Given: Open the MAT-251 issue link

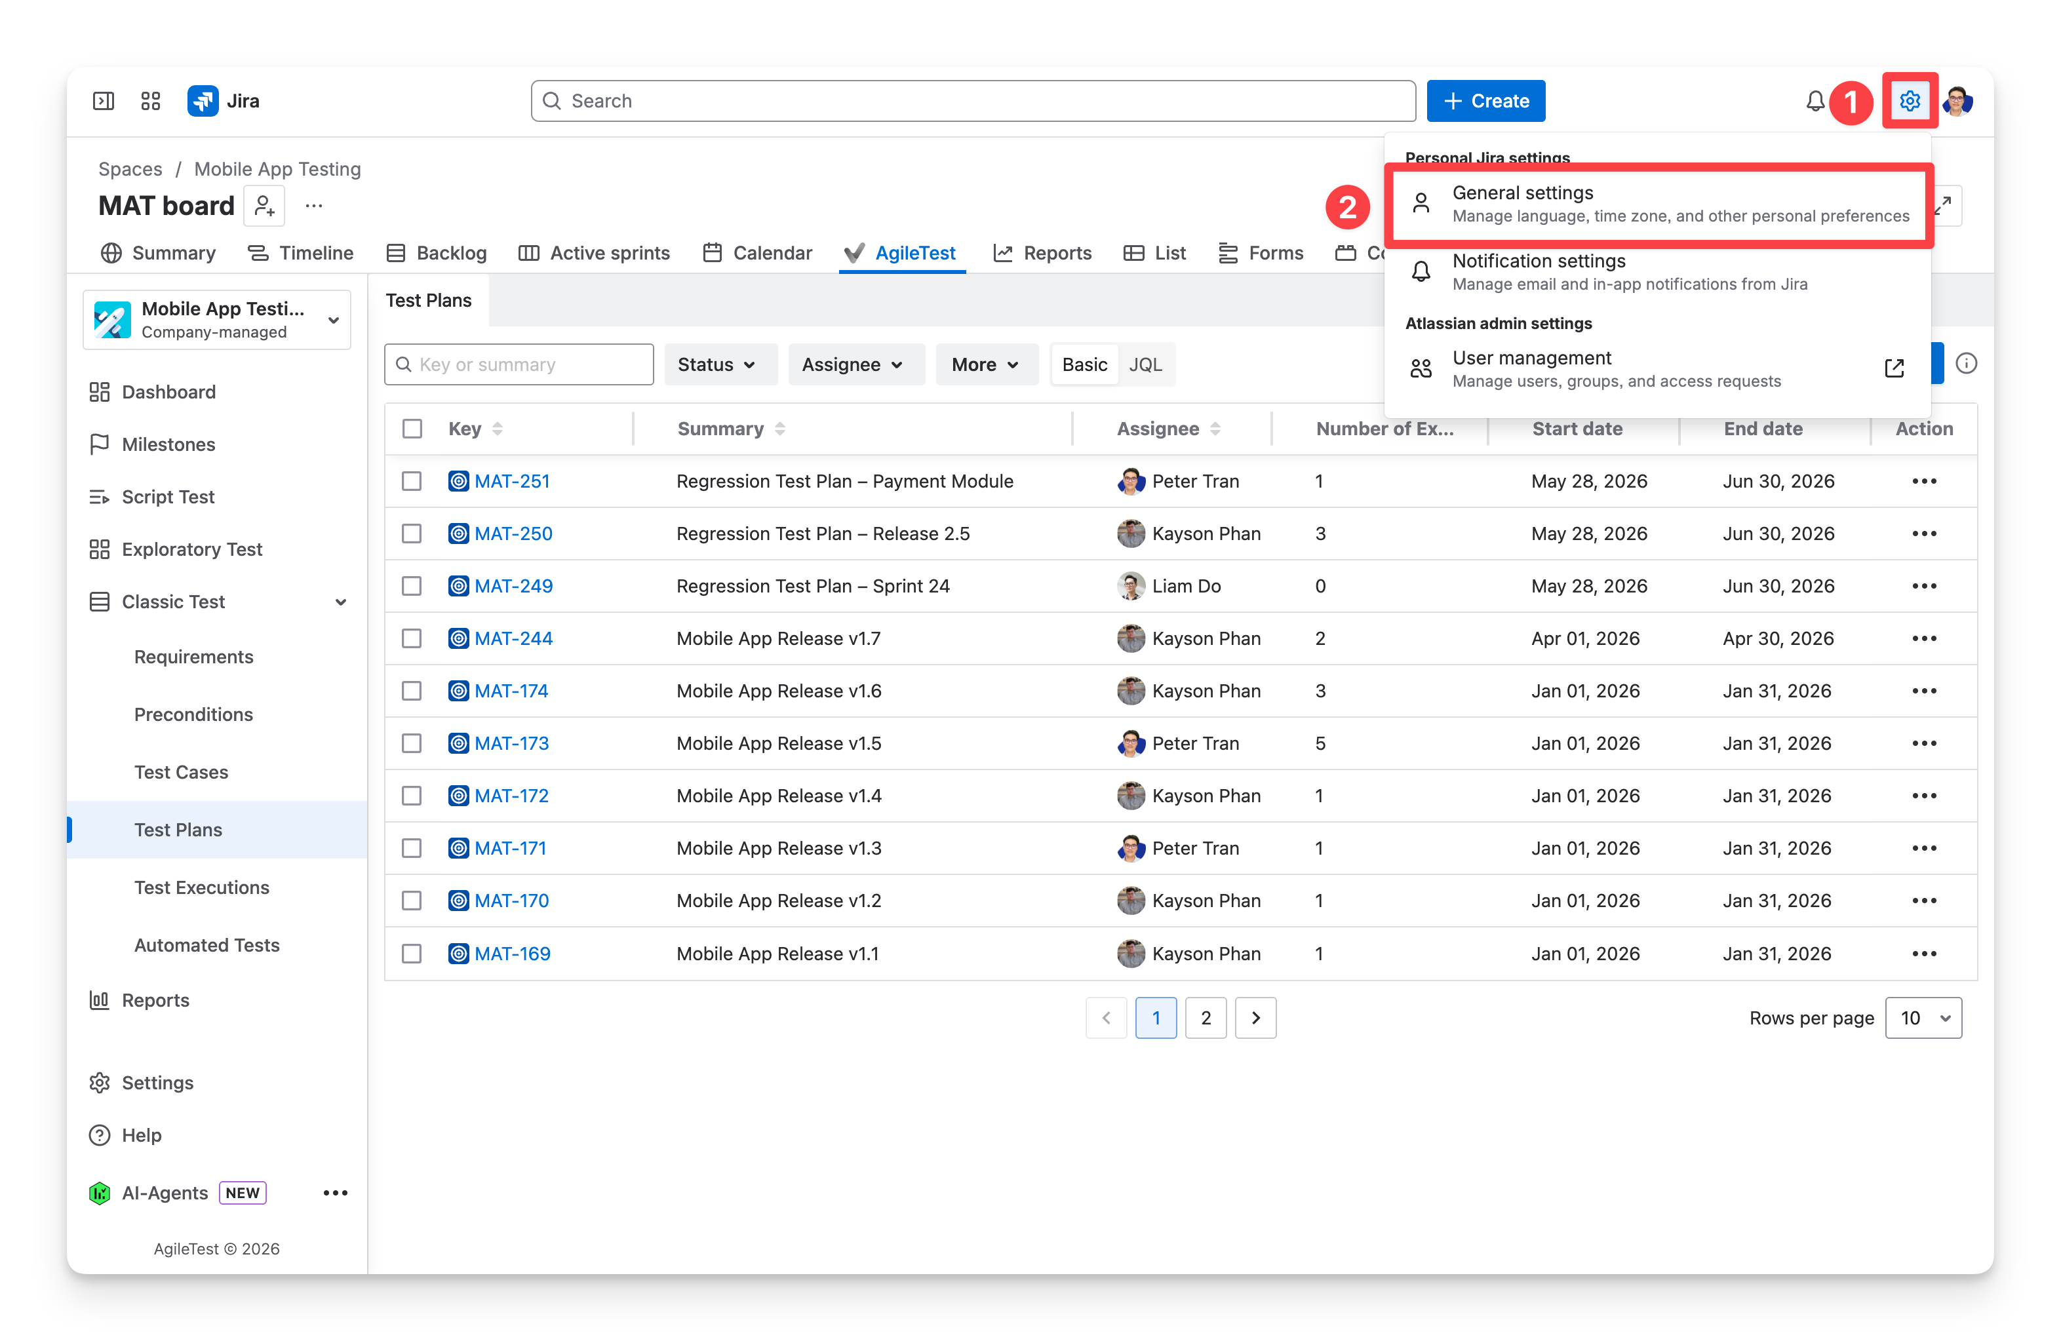Looking at the screenshot, I should (x=512, y=481).
